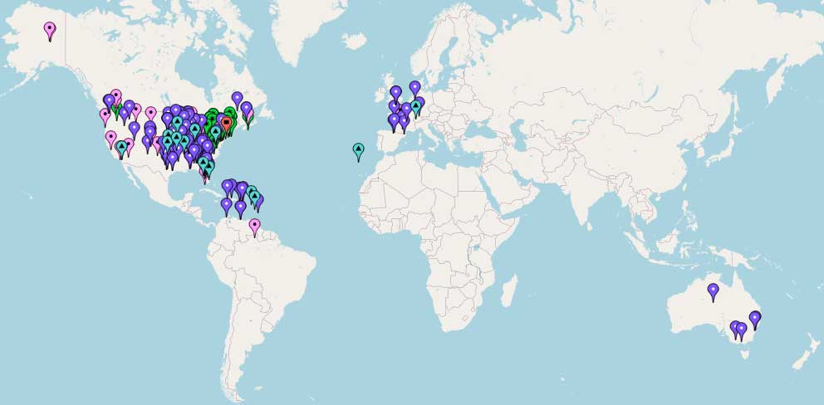
Task: Select the teal triangle marker in the Atlantic Ocean
Action: [x=358, y=150]
